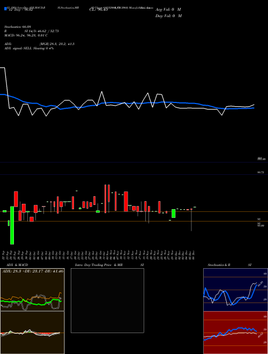Click the 'Day Vol: 0 M' text
The width and height of the screenshot is (268, 354).
coord(168,16)
